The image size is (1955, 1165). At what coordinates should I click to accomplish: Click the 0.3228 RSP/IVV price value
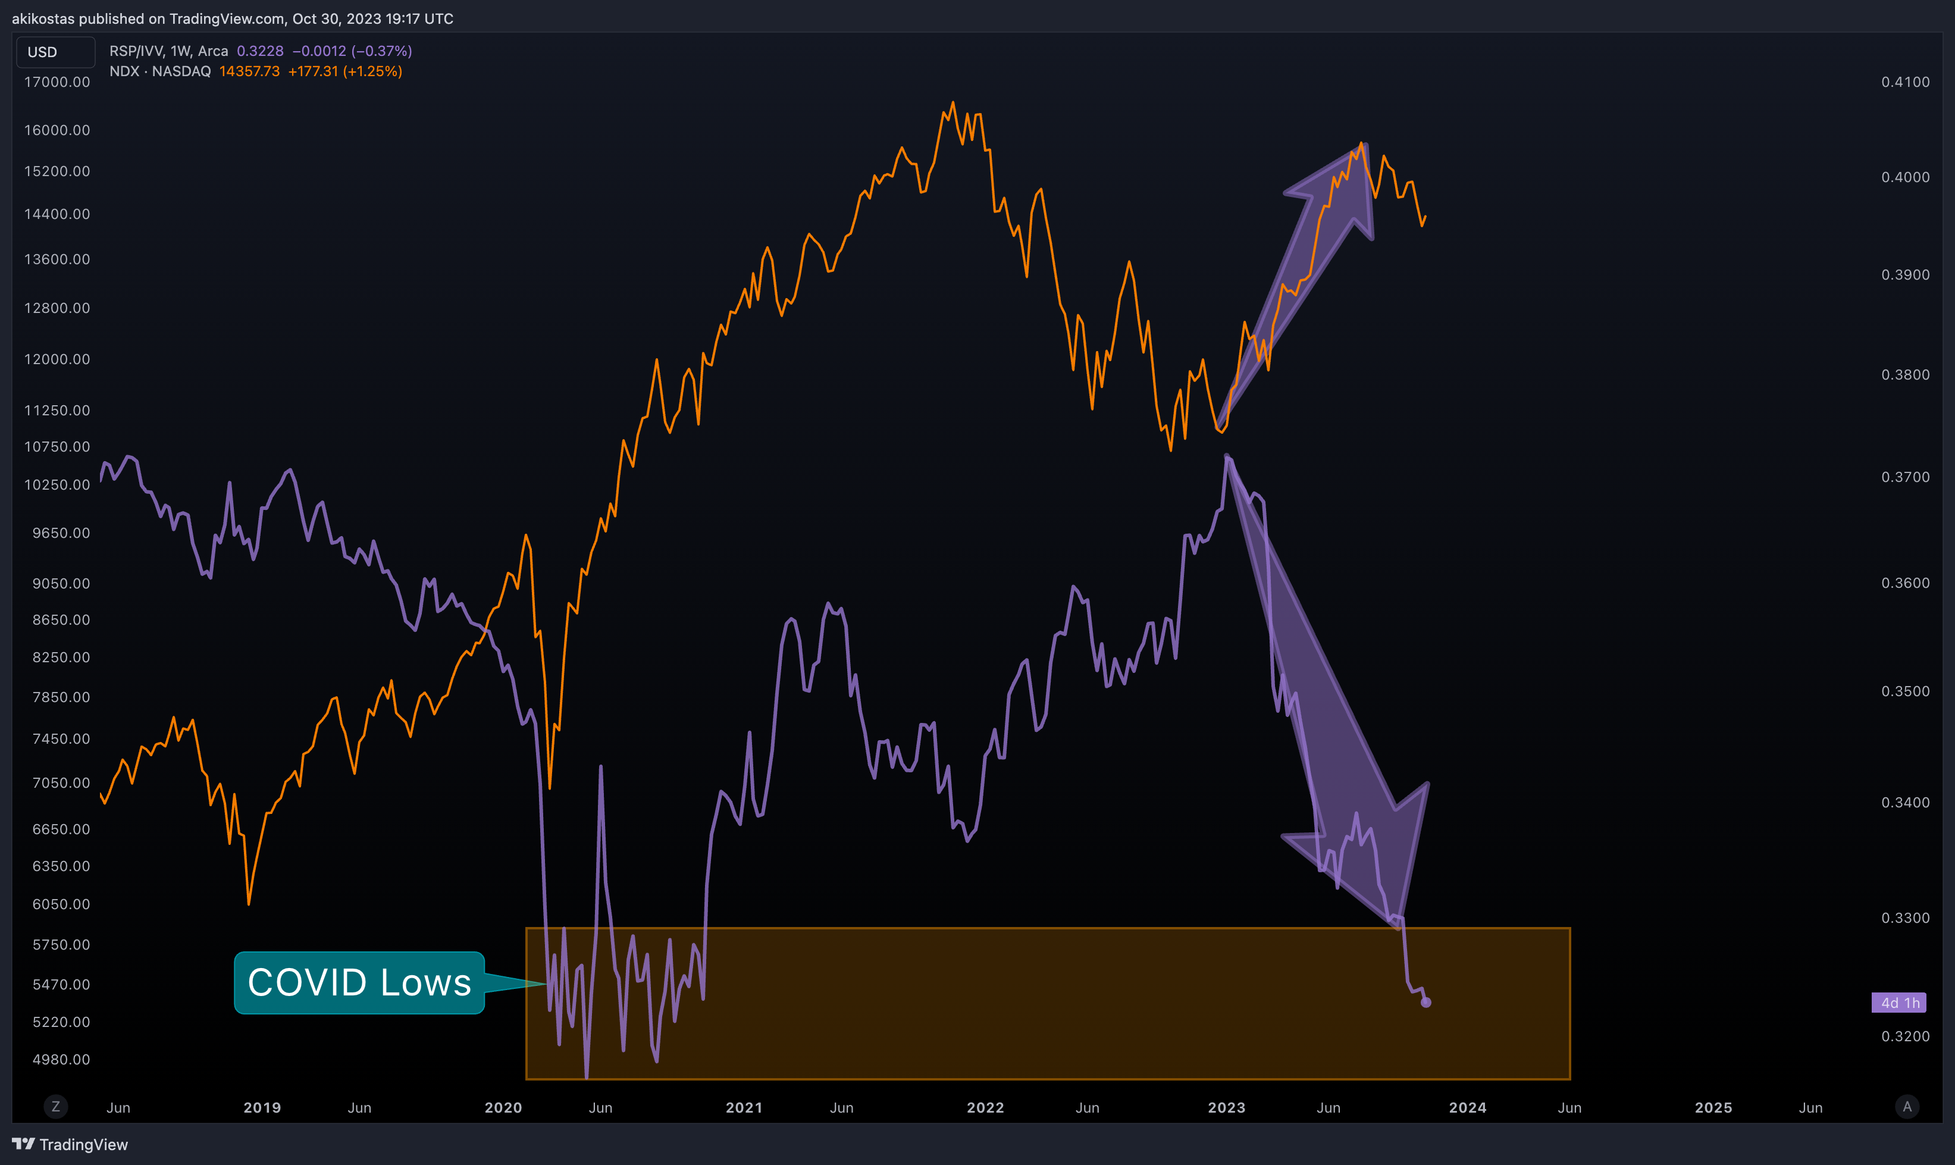[260, 51]
